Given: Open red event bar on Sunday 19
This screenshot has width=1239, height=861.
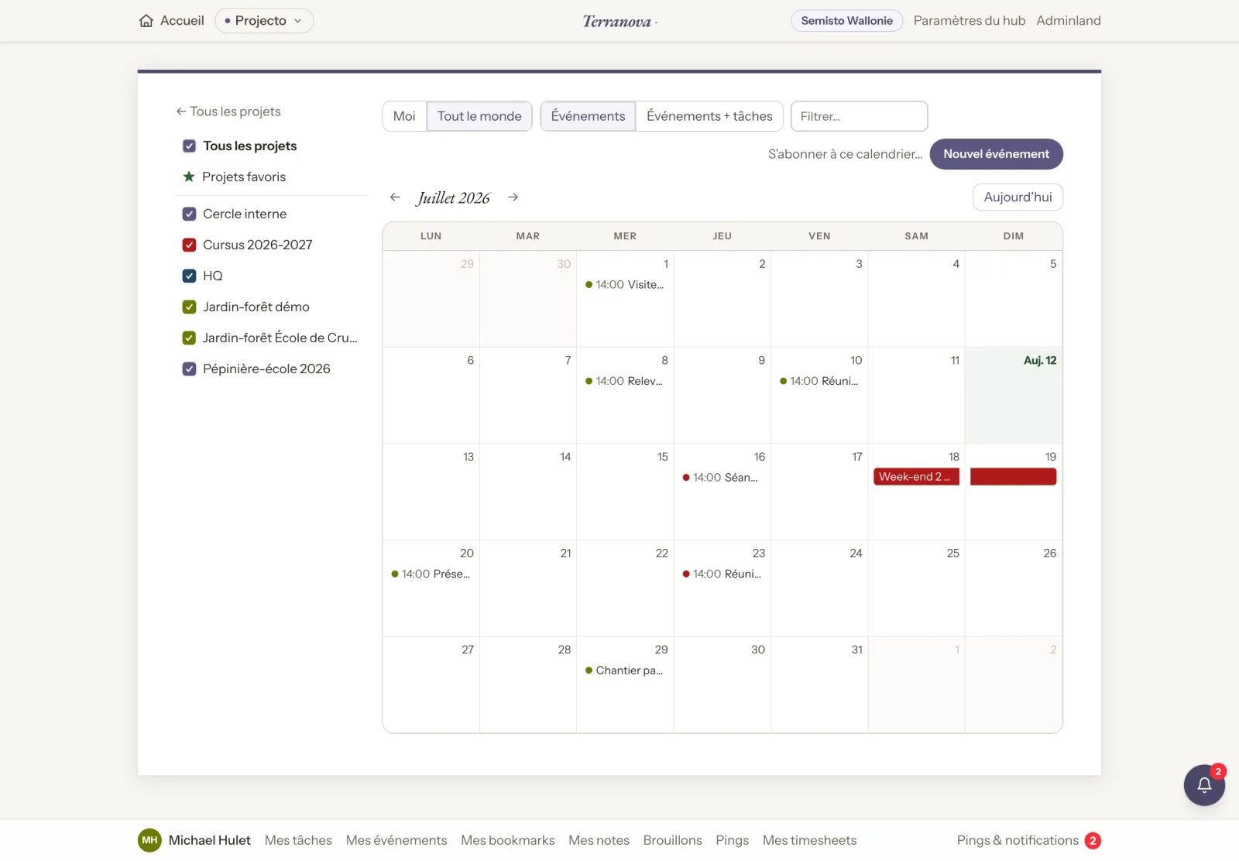Looking at the screenshot, I should click(x=1013, y=477).
